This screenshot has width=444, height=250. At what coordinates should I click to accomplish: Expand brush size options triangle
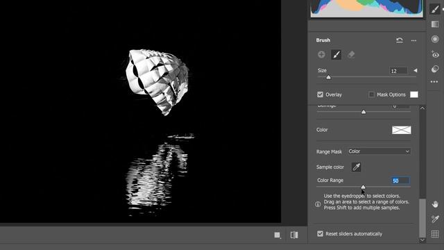(x=416, y=70)
